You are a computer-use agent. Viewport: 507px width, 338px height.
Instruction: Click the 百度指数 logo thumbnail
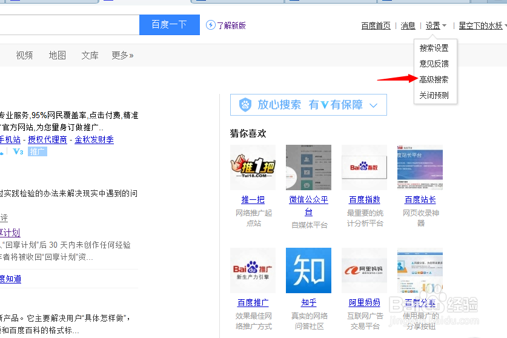pos(364,167)
